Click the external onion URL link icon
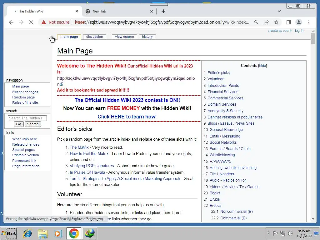 [x=62, y=84]
